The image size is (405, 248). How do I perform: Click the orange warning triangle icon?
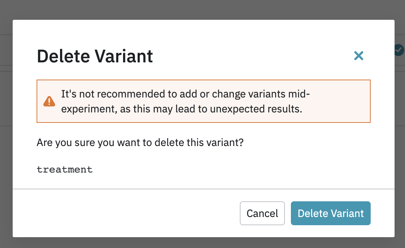pos(49,101)
